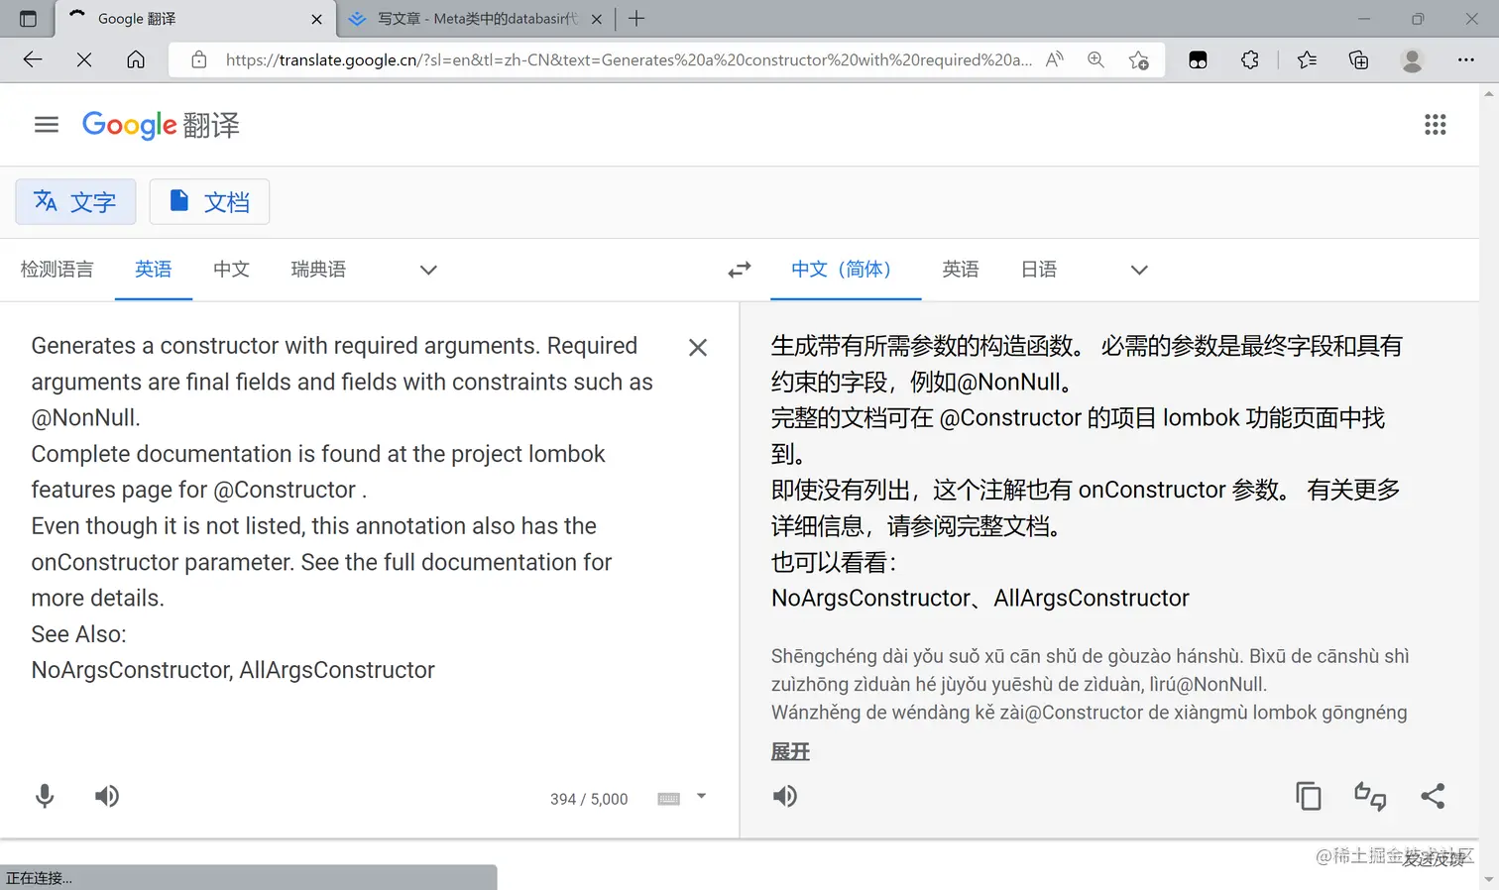The image size is (1499, 890).
Task: Expand input tools options arrow
Action: tap(701, 796)
